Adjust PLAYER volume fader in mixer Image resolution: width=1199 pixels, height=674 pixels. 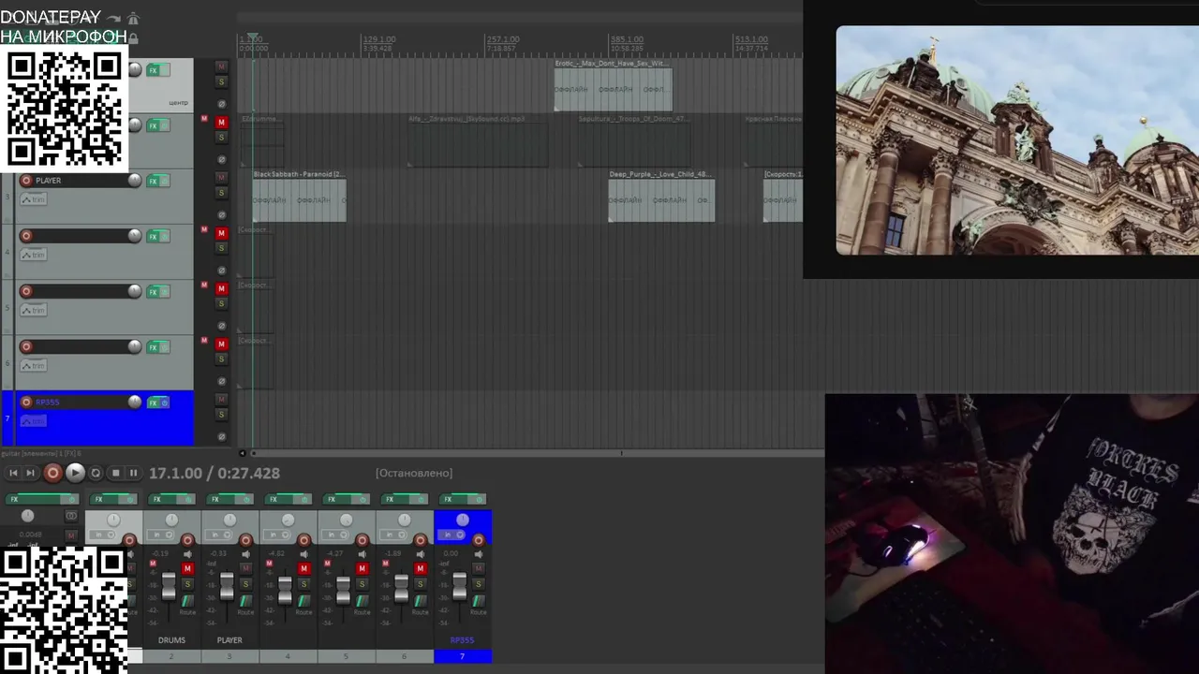click(x=227, y=587)
